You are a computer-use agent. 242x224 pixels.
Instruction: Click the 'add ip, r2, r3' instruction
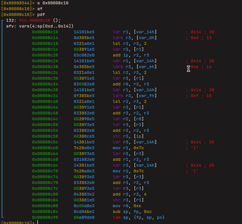coord(131,55)
